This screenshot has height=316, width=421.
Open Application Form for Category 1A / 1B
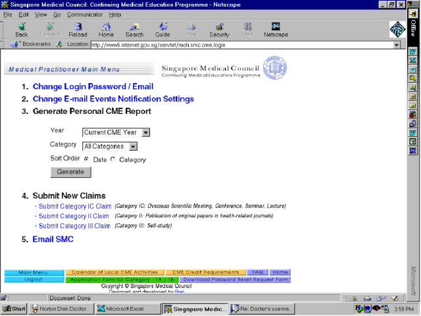(x=122, y=279)
